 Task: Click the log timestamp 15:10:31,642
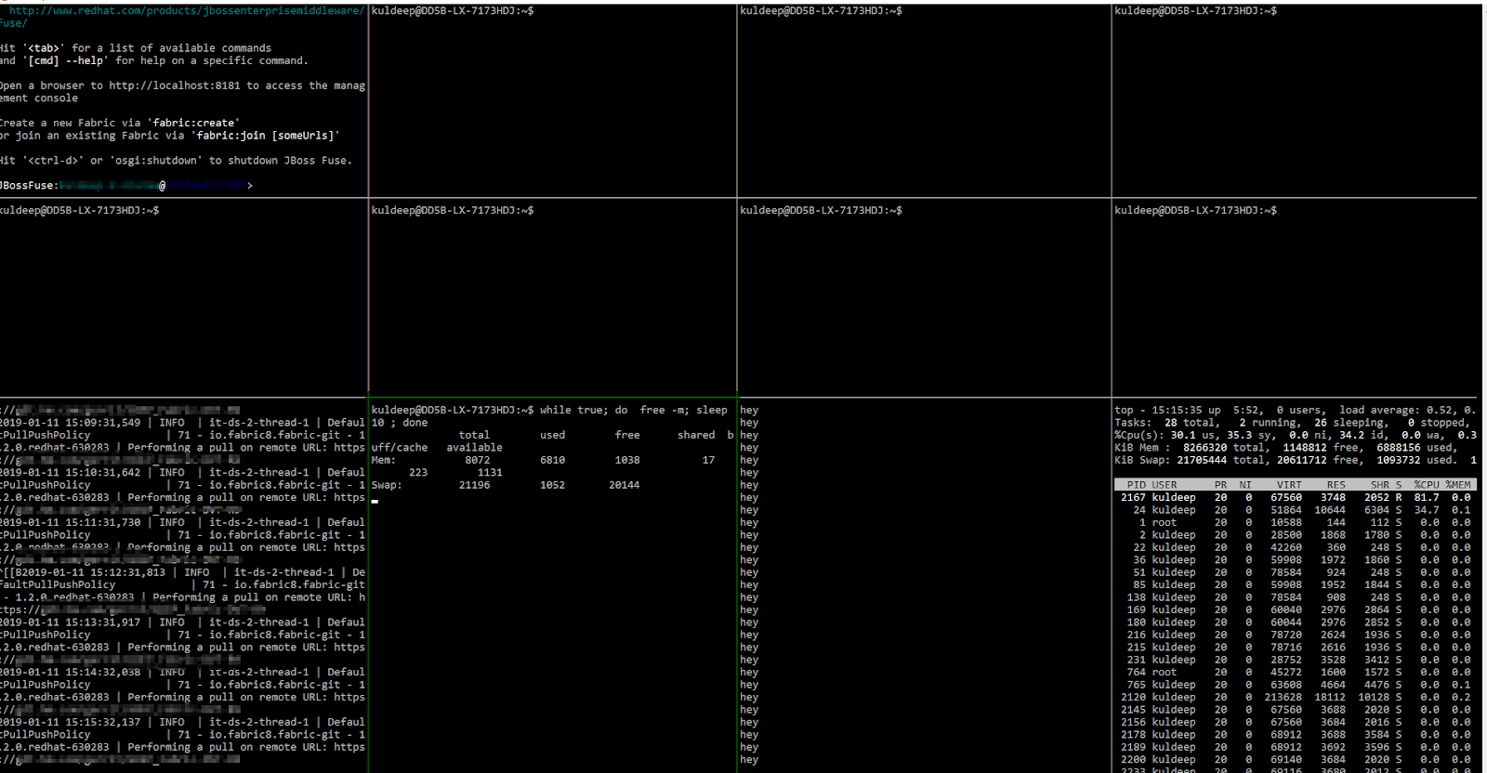point(102,473)
